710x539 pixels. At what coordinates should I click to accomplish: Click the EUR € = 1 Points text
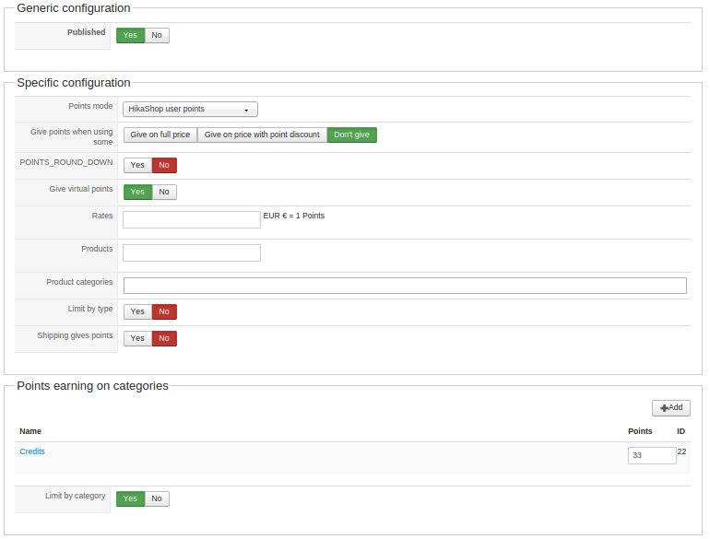(x=294, y=216)
